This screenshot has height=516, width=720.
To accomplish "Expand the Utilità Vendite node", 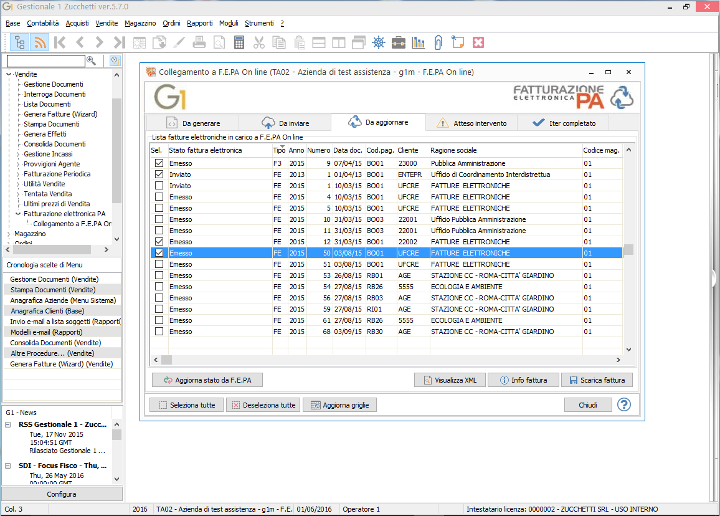I will click(x=18, y=184).
